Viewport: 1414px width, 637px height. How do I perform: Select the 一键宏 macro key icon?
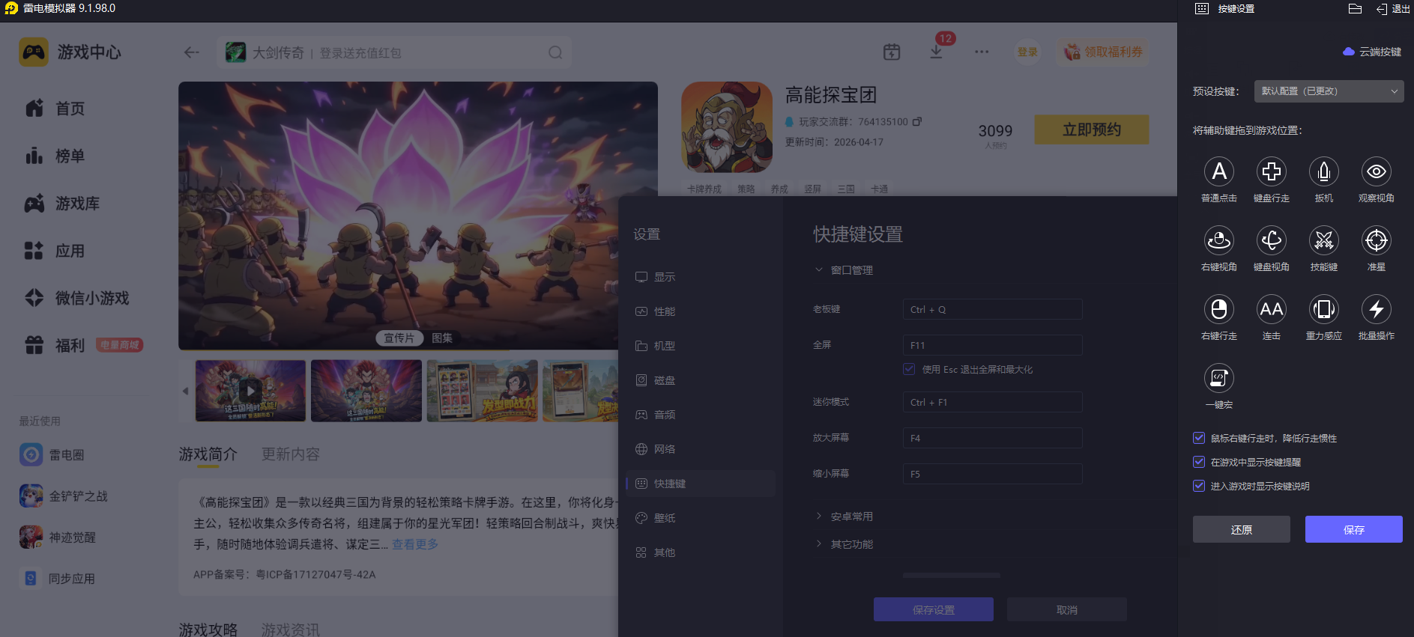(1219, 378)
